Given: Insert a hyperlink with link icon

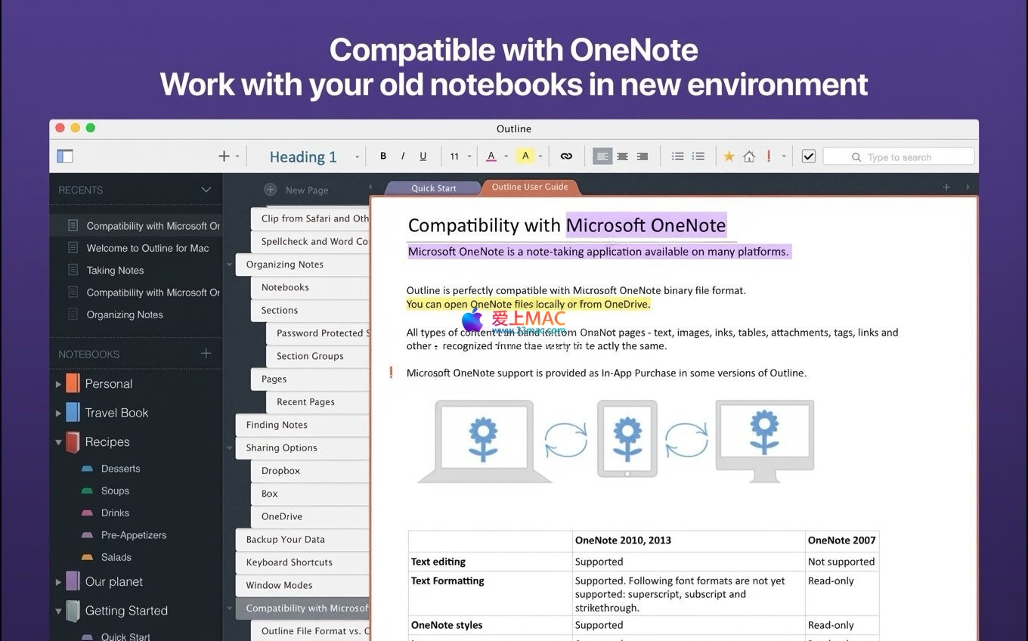Looking at the screenshot, I should [566, 156].
